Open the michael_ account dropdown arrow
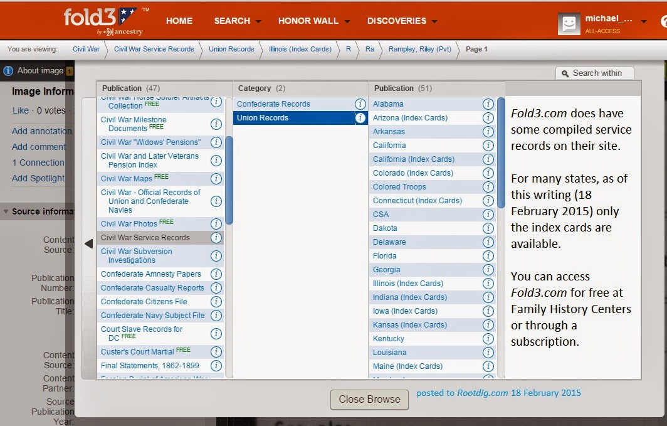This screenshot has width=667, height=426. tap(644, 21)
